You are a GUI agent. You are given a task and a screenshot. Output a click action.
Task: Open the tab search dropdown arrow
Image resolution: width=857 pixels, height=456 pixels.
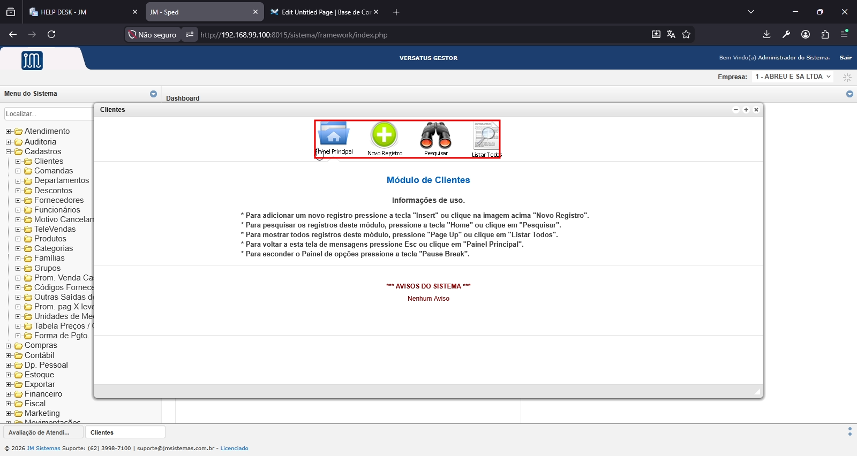(x=751, y=12)
